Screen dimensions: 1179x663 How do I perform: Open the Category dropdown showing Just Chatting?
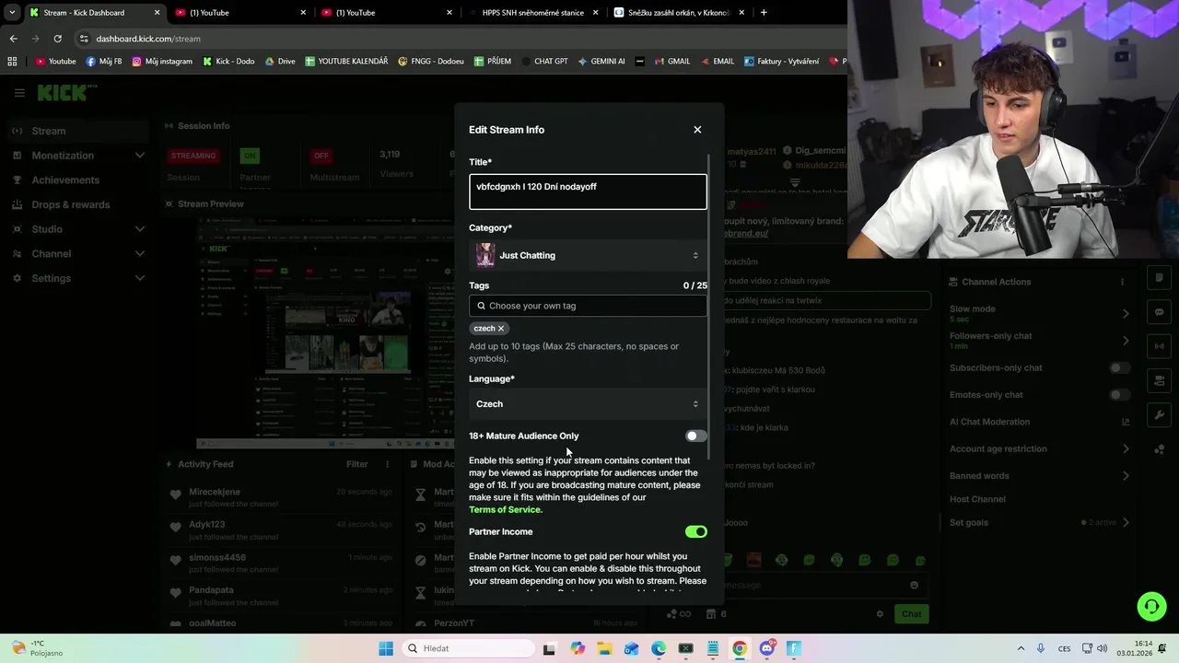point(588,255)
